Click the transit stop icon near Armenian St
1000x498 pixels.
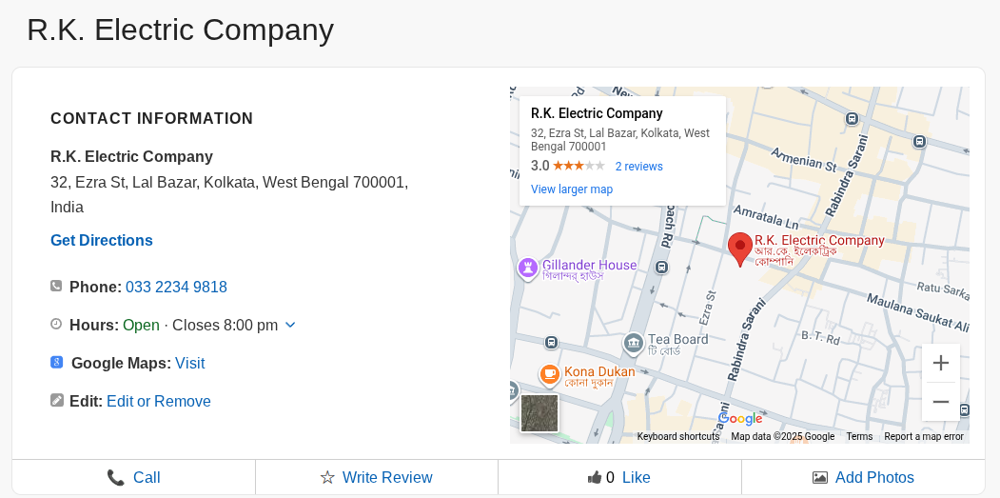(x=851, y=118)
